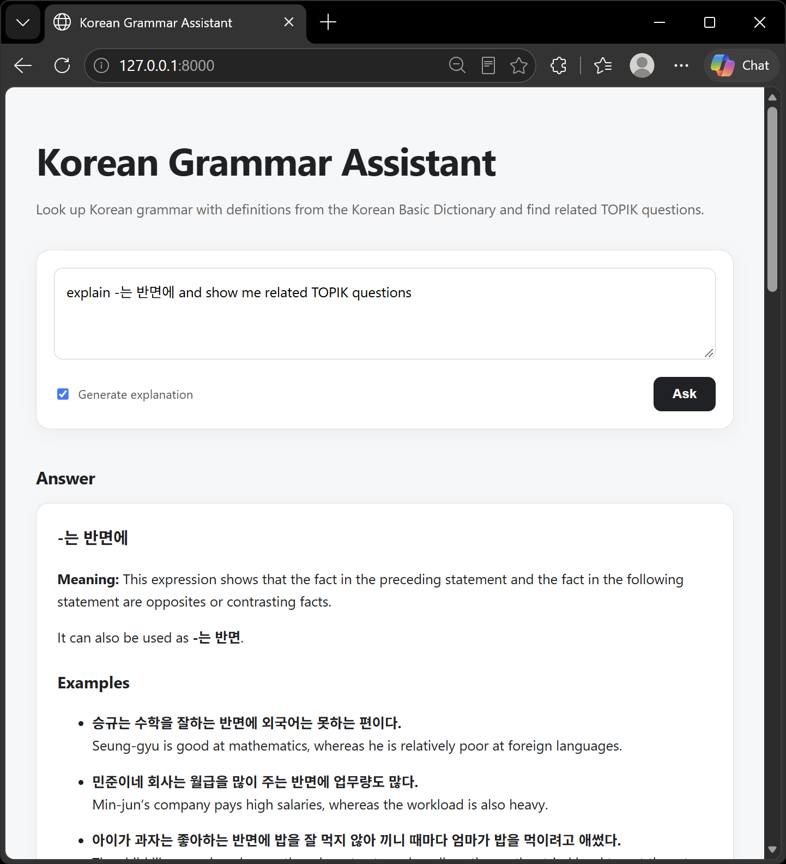Click the example sentence '민준이네 회사는 월급을…'
Image resolution: width=786 pixels, height=864 pixels.
pos(255,782)
